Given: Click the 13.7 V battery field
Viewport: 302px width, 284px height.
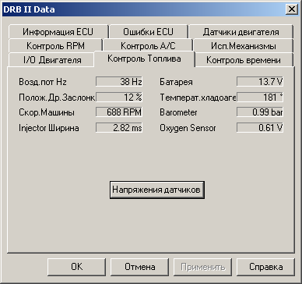Looking at the screenshot, I should pyautogui.click(x=260, y=82).
